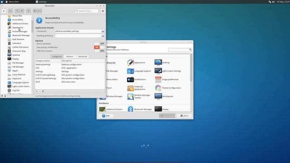The width and height of the screenshot is (290, 163).
Task: Select Archive Manager in the launcher list
Action: (x=19, y=31)
